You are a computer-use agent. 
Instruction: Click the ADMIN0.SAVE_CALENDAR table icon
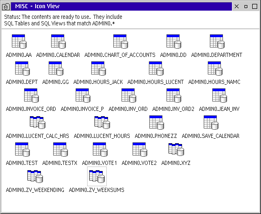point(211,122)
